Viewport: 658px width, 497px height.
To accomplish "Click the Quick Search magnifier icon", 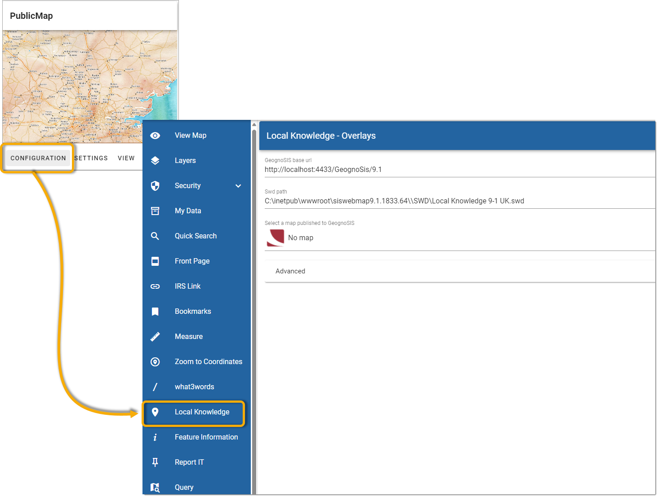I will tap(155, 236).
